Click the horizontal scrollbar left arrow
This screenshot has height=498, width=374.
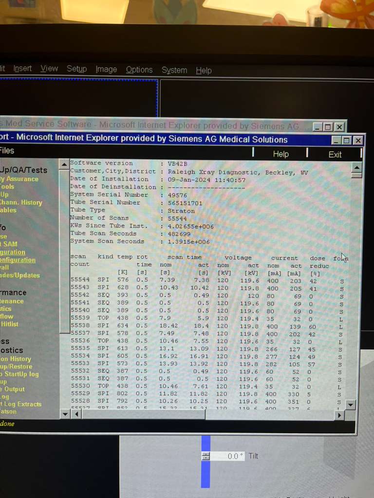tap(76, 414)
